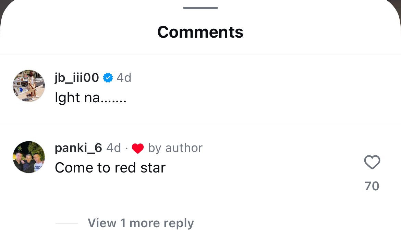
Task: Open the panki_6 username link
Action: [x=78, y=148]
